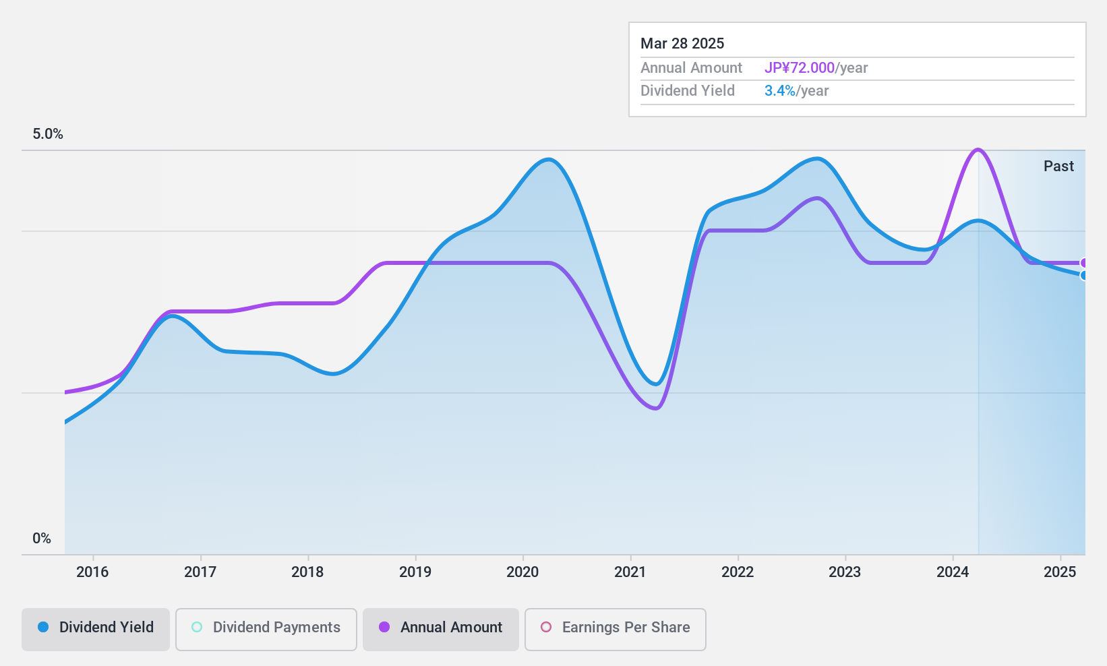
Task: Toggle the Annual Amount series
Action: pos(441,630)
